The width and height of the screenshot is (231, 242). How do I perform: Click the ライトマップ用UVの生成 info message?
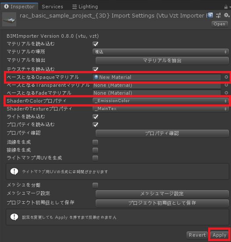(x=65, y=171)
